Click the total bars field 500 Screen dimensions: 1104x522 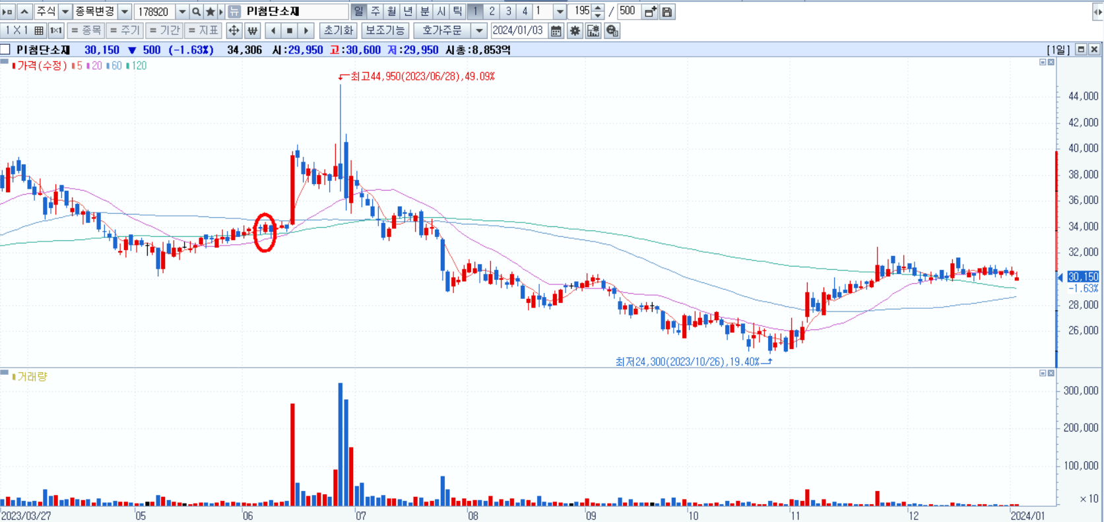pos(628,12)
